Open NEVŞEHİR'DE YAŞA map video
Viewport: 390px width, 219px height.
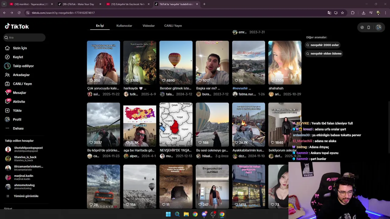tap(176, 124)
